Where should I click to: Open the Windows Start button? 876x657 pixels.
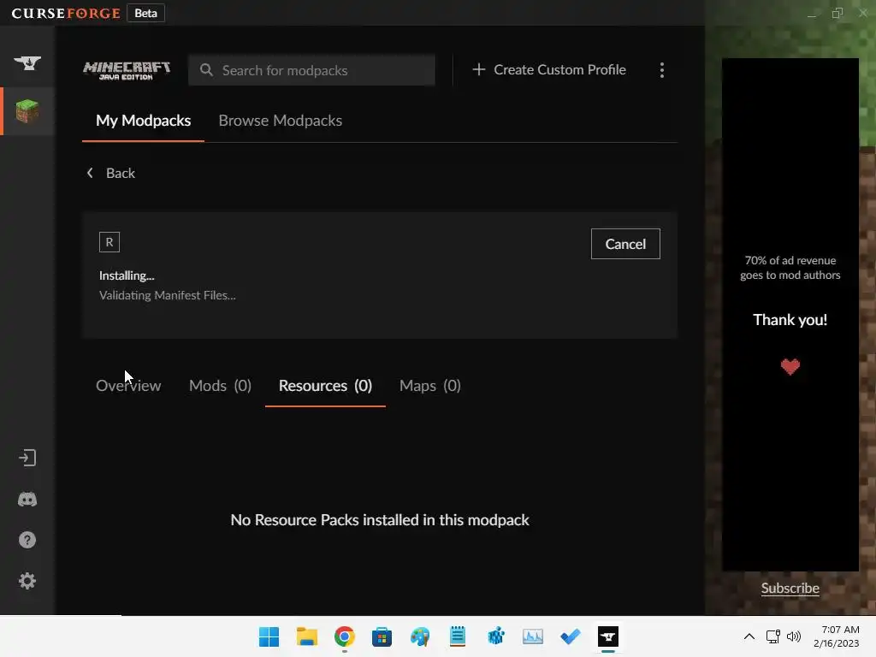click(x=269, y=636)
